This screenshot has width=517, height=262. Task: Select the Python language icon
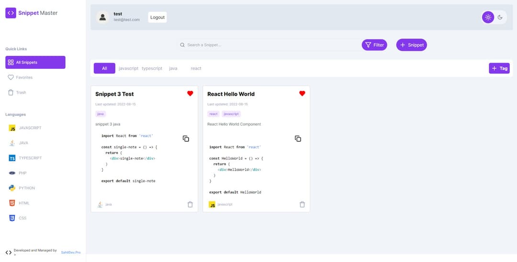12,188
